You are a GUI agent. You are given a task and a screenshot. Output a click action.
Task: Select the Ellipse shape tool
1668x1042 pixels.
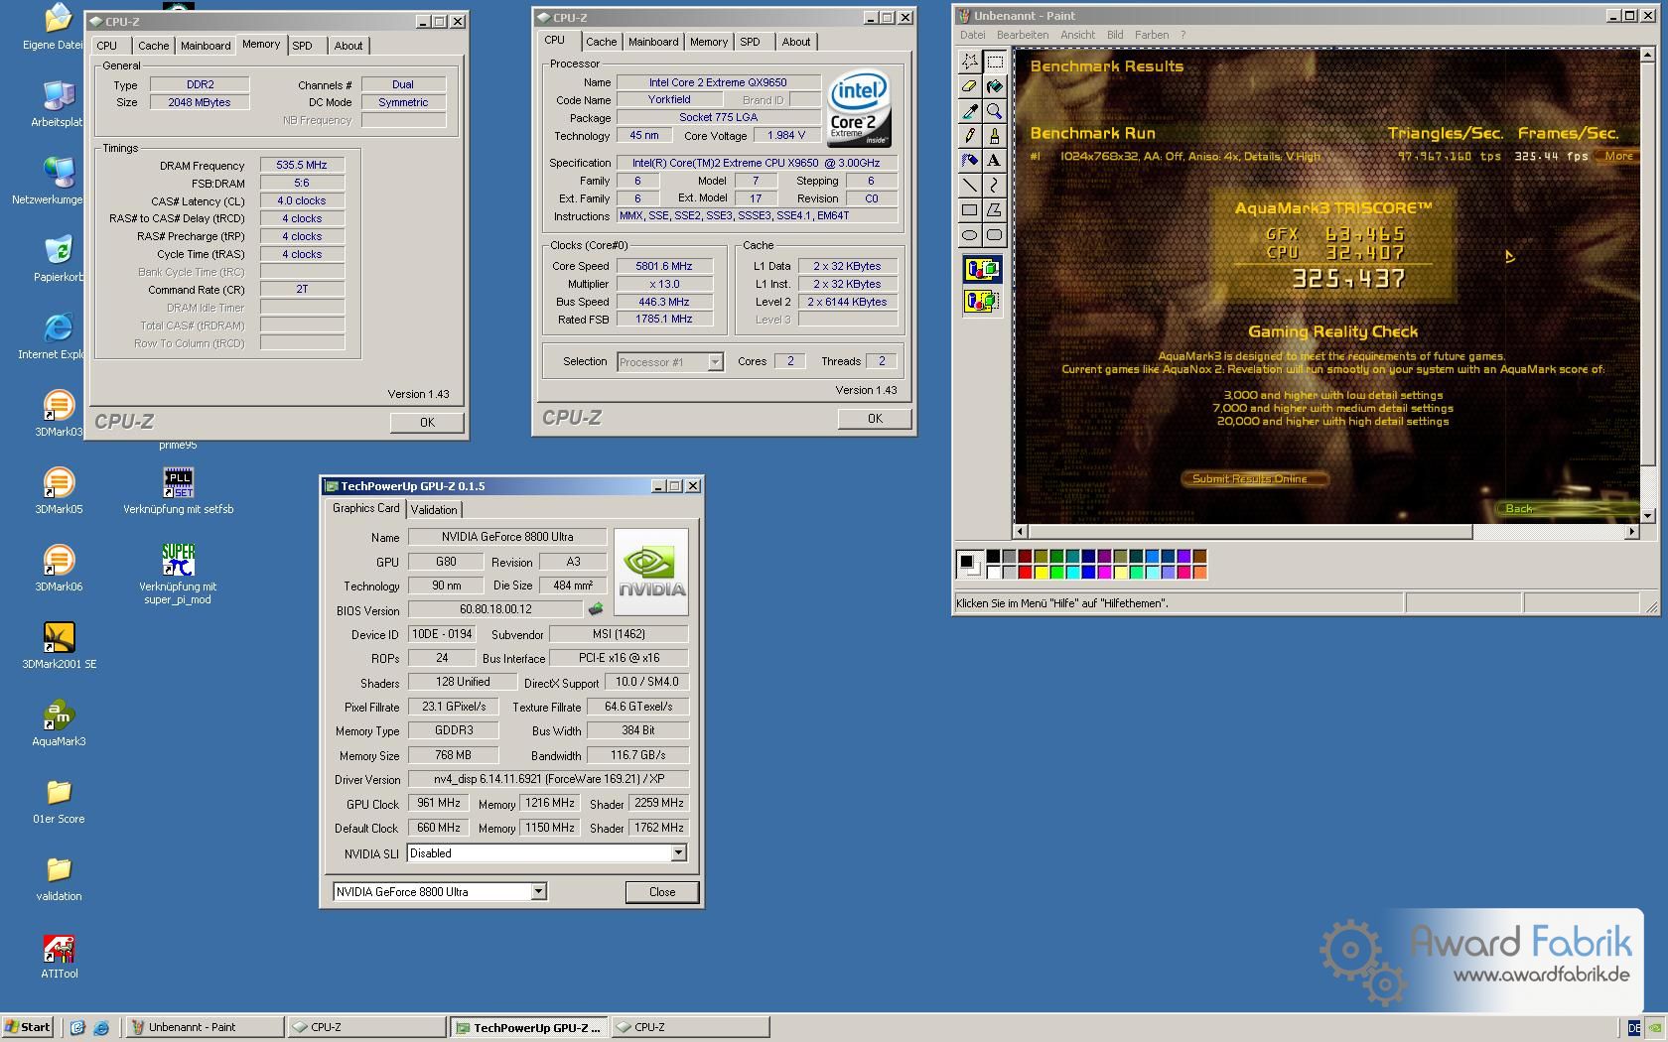(x=969, y=235)
